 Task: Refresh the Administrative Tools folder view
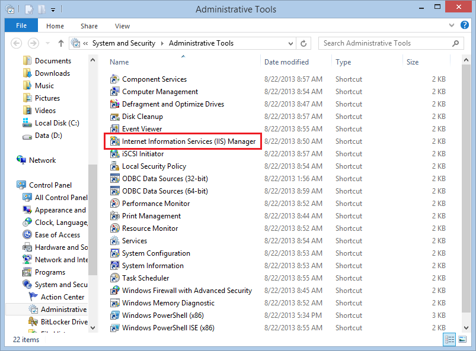[x=304, y=43]
